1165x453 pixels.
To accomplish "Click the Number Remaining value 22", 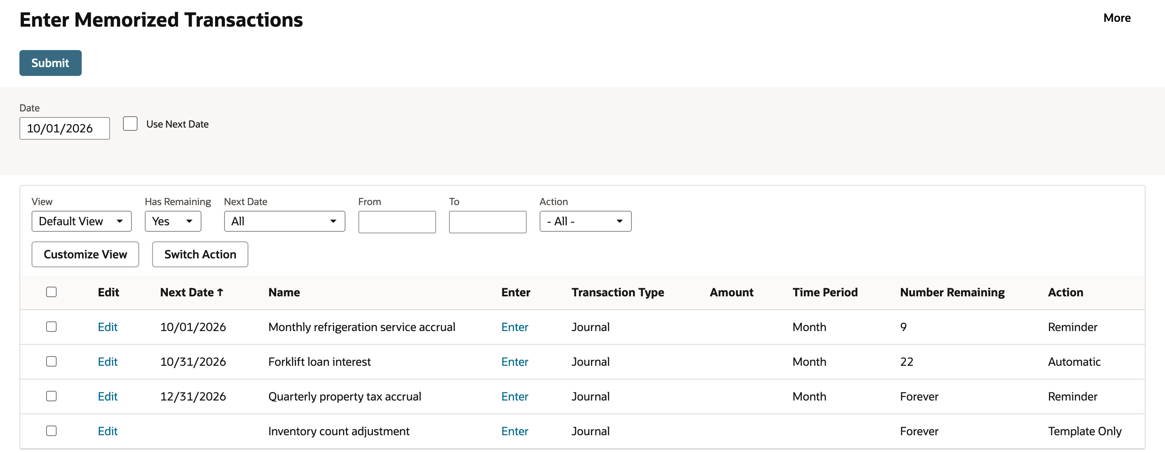I will [906, 362].
